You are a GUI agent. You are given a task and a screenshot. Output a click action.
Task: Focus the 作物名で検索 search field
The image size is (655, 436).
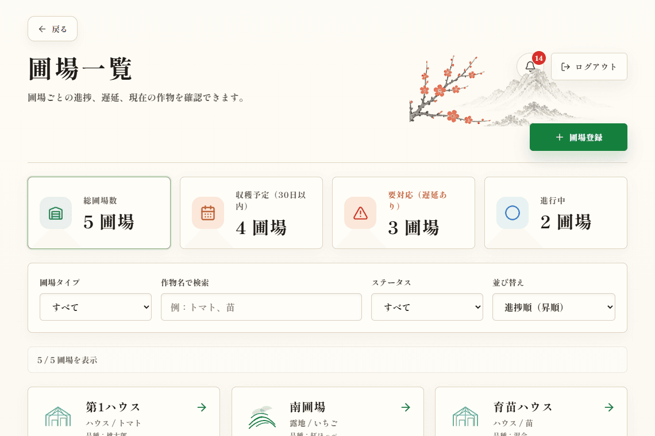point(261,307)
